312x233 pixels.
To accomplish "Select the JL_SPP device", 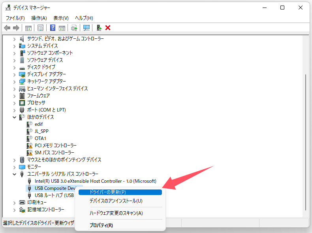I will pos(41,131).
